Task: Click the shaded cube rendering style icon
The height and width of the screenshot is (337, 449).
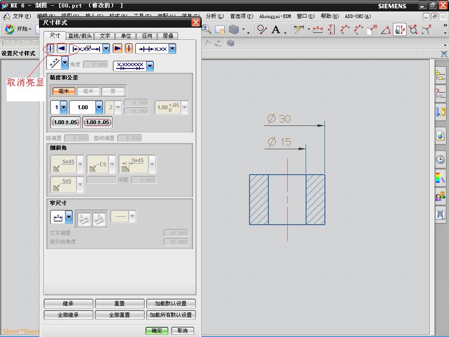Action: [234, 29]
